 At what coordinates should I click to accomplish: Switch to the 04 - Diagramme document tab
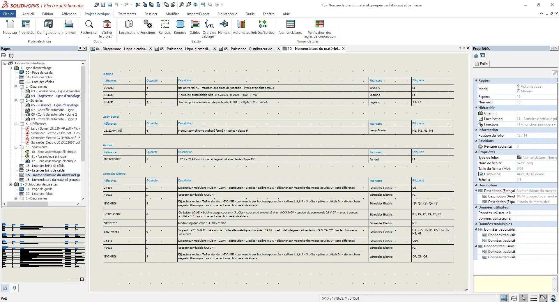[x=122, y=49]
